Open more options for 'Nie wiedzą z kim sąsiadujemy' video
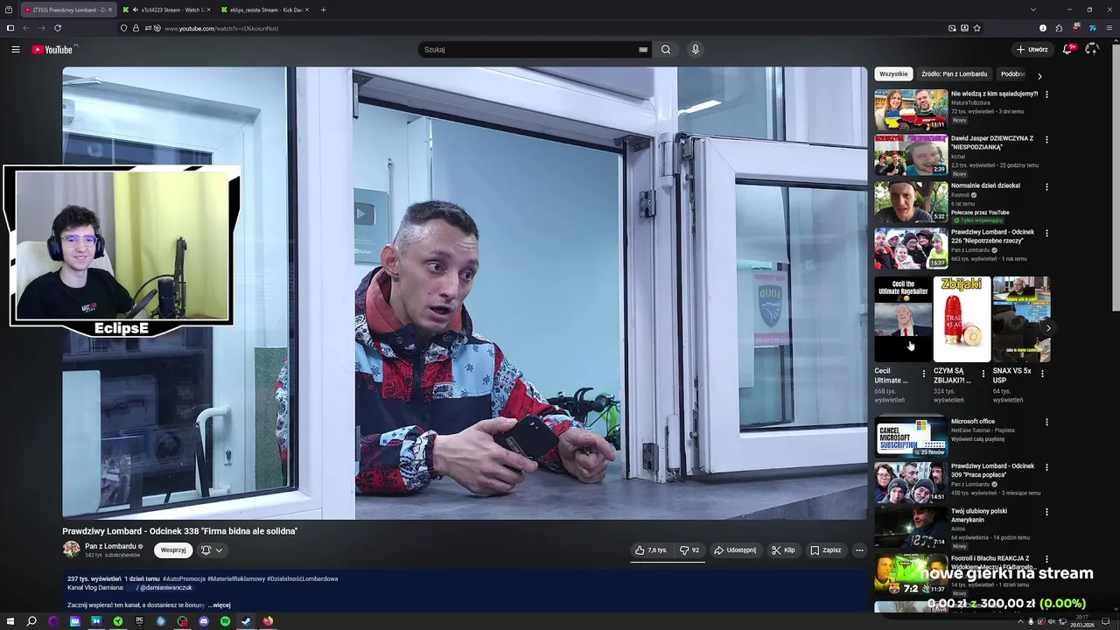 (x=1046, y=94)
